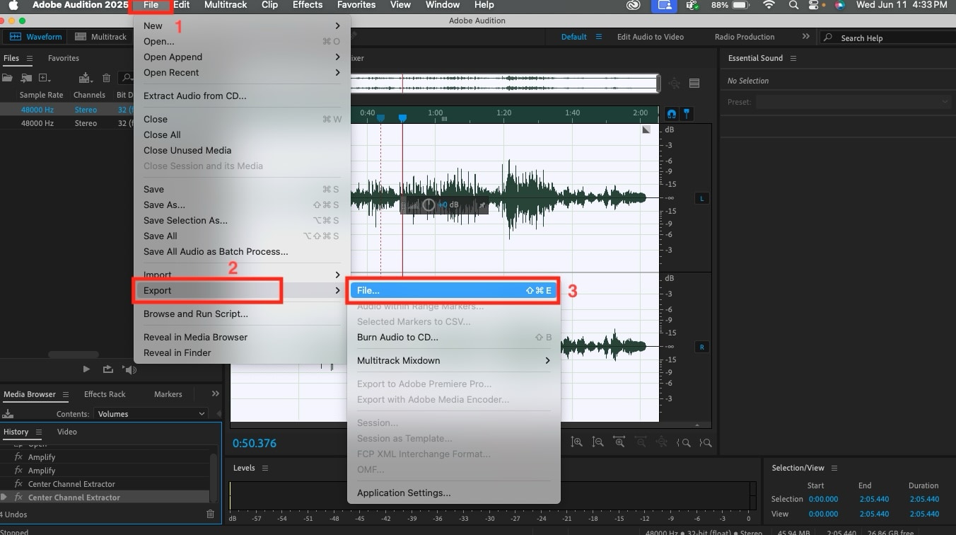Screen dimensions: 956x535
Task: Switch to Waveform editor view
Action: [35, 37]
